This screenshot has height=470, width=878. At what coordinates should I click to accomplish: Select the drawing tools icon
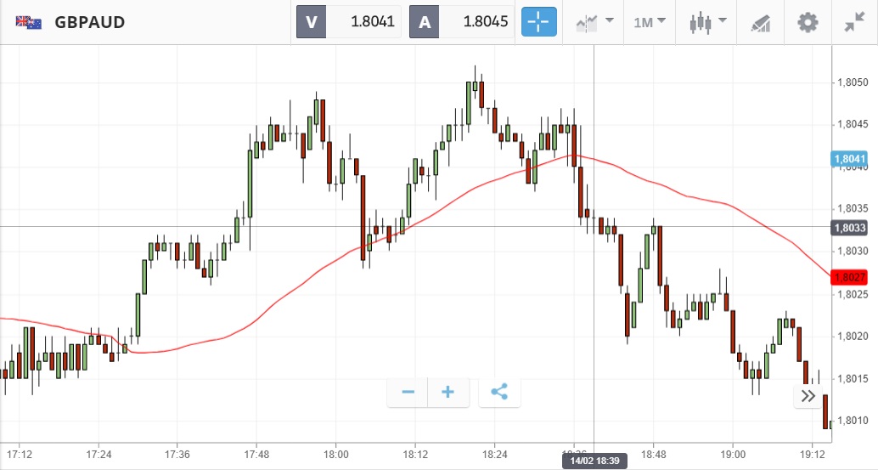click(760, 23)
